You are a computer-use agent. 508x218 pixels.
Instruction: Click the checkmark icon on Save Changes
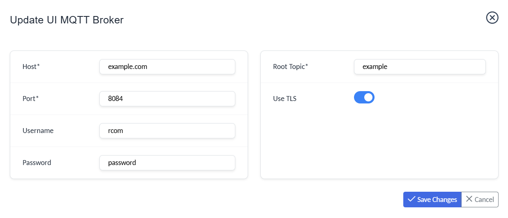coord(411,199)
